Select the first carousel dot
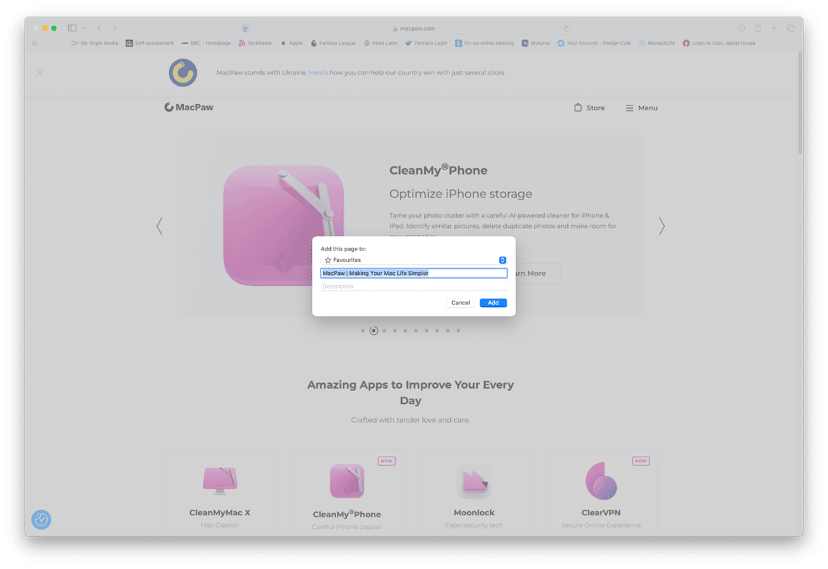Viewport: 828px width, 569px height. (363, 331)
